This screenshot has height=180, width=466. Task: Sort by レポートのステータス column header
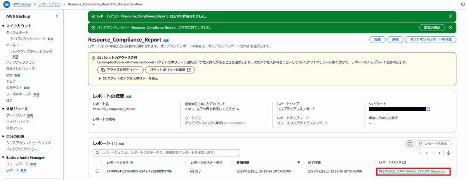(x=206, y=163)
